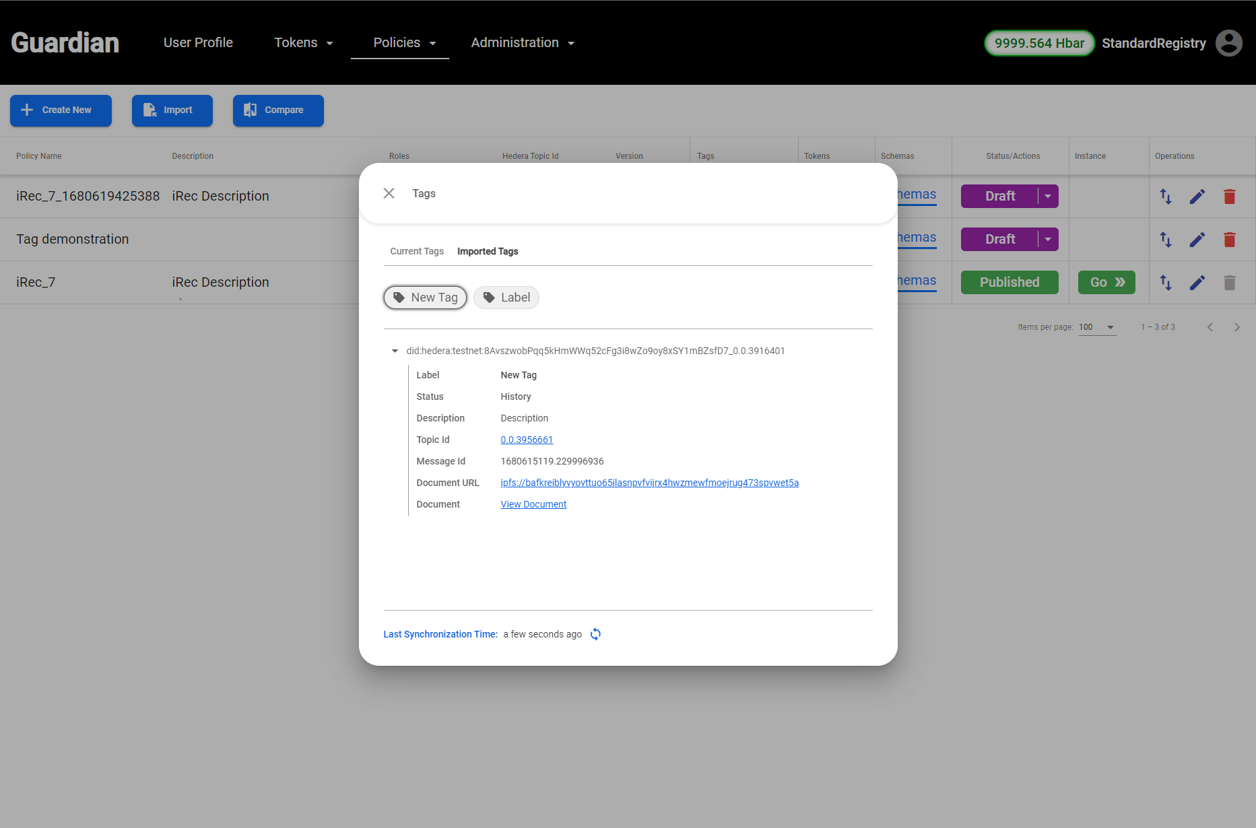Expand Draft status dropdown for Tag demonstration
This screenshot has height=828, width=1256.
(1048, 240)
